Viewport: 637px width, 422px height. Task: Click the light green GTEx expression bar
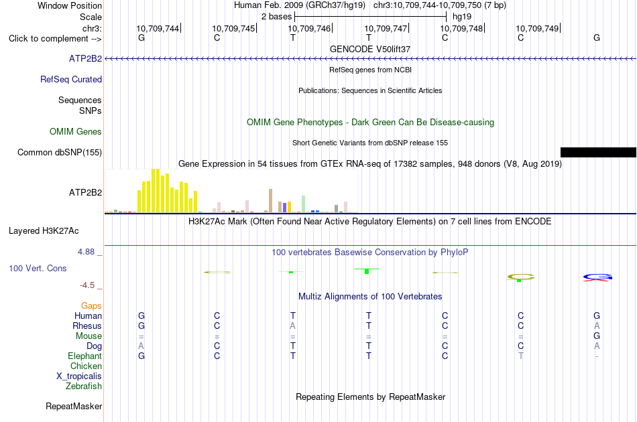tap(303, 204)
